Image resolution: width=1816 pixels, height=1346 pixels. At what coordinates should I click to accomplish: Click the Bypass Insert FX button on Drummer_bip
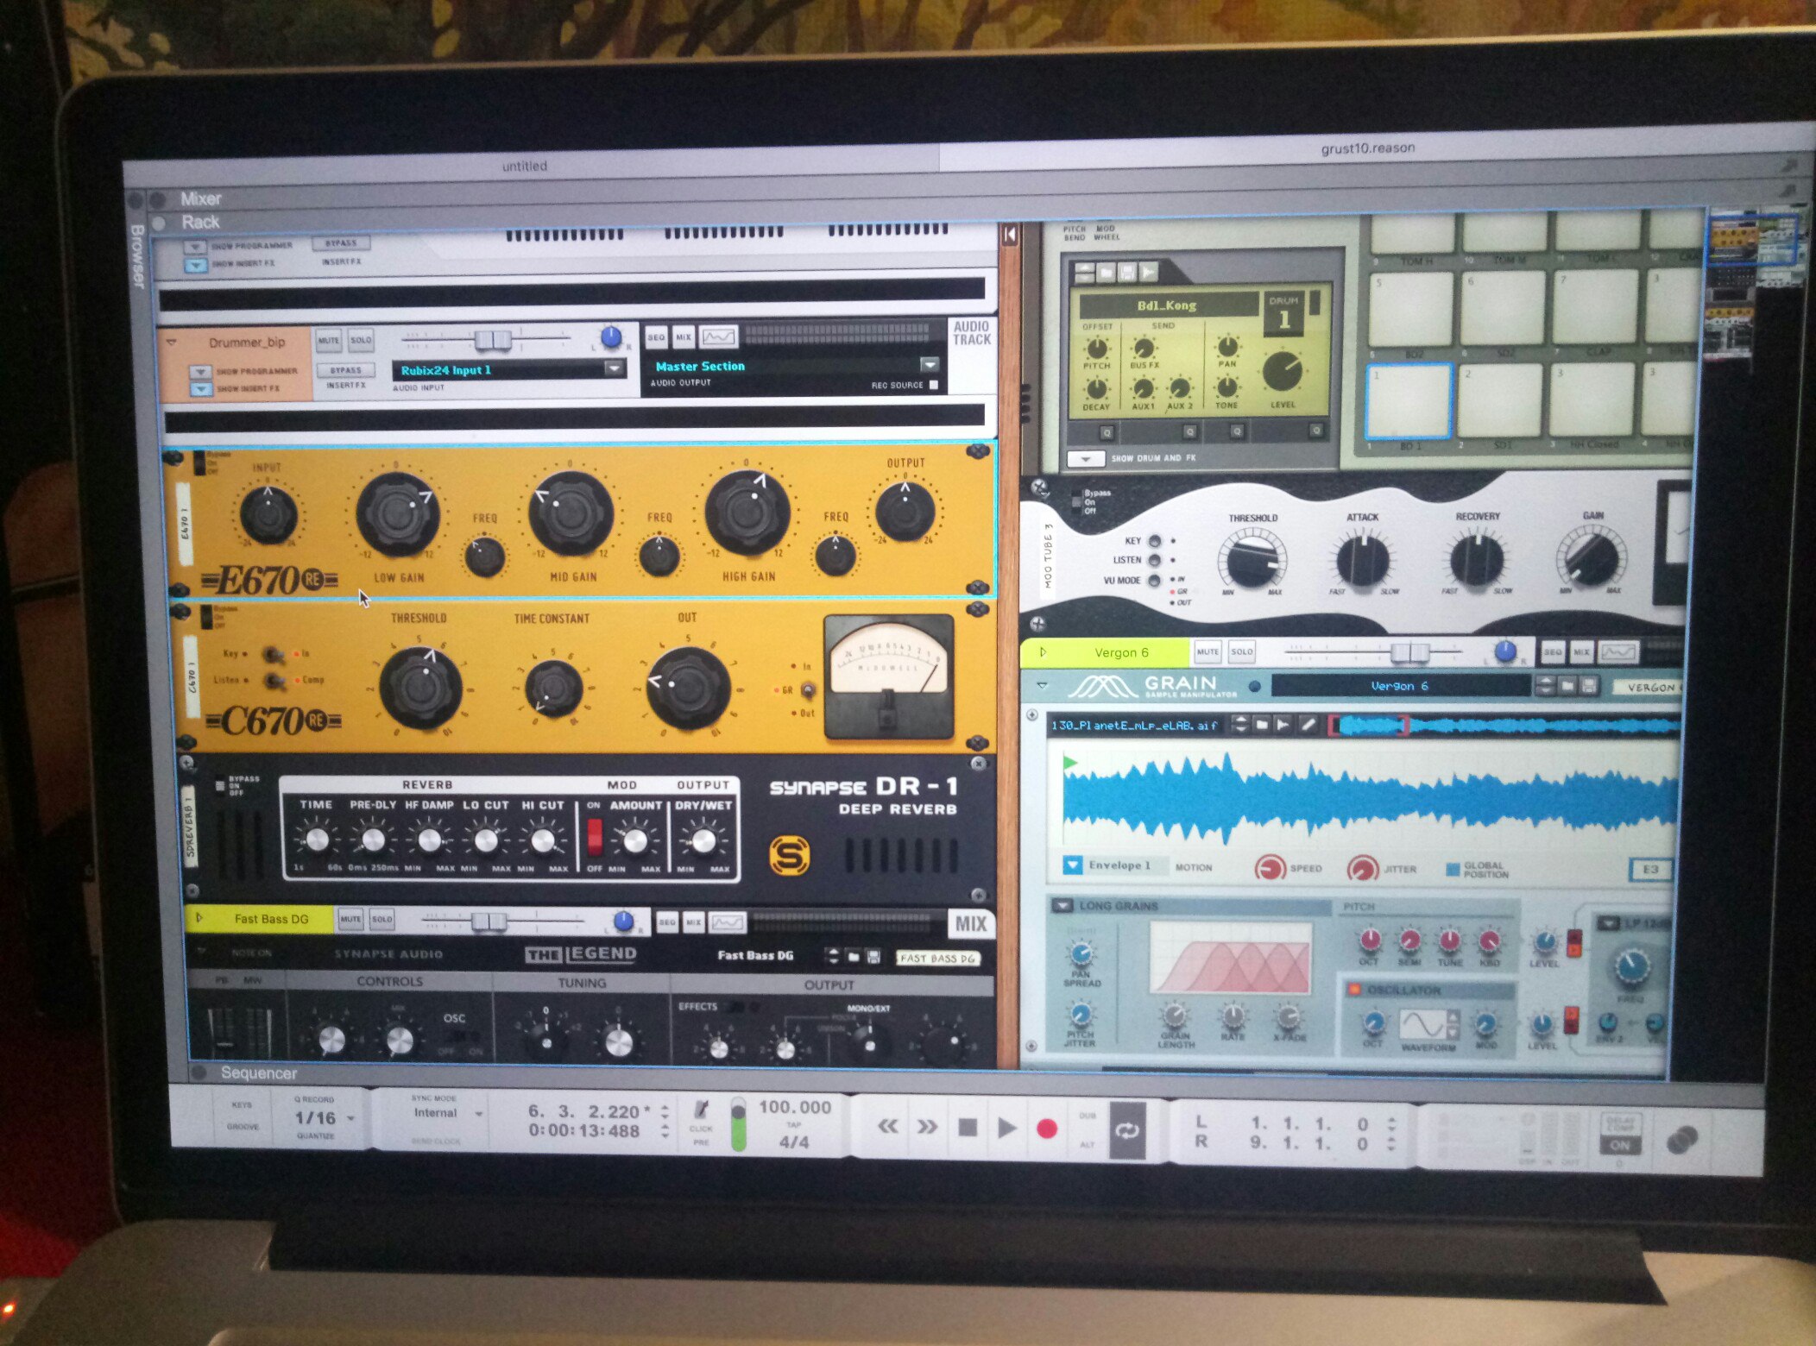coord(345,370)
